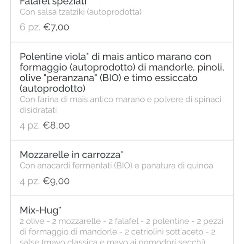Tap the €8,00 price of Polentine

56,125
